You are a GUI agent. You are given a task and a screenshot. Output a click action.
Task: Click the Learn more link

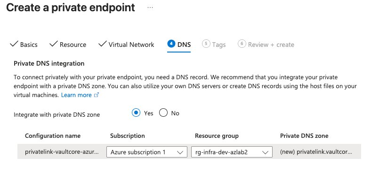(76, 95)
